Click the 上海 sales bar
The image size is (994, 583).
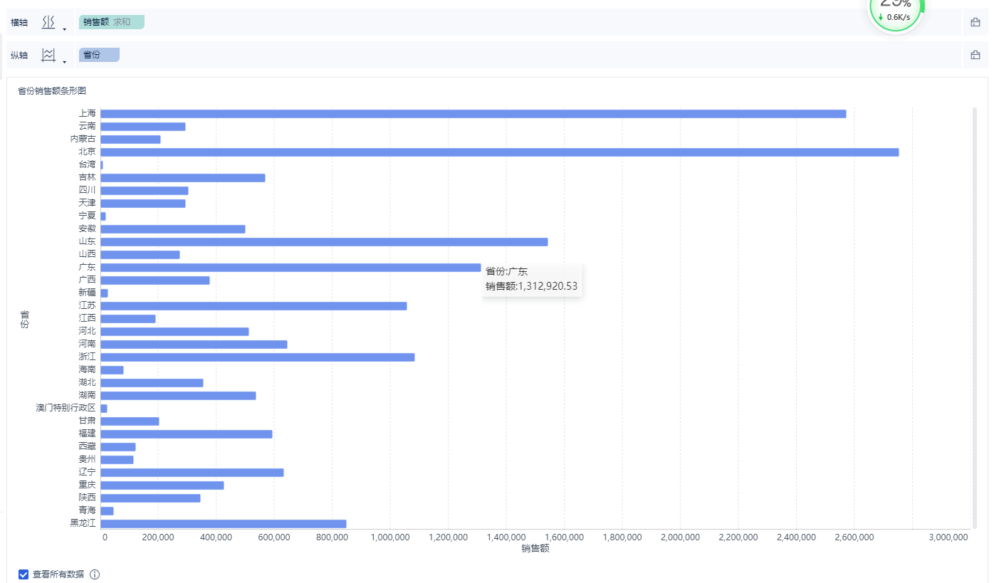pyautogui.click(x=473, y=114)
